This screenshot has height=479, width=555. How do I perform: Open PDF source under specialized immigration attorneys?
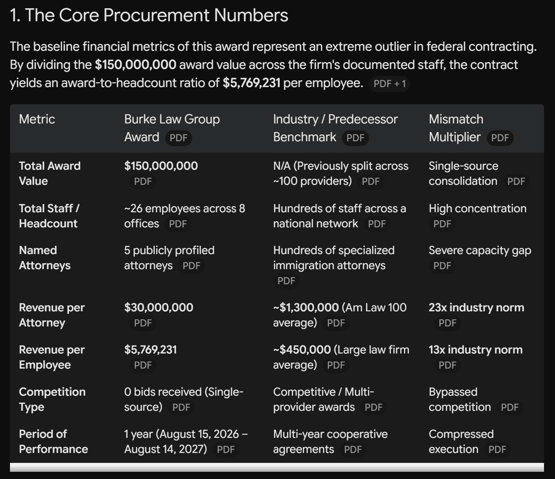[286, 281]
